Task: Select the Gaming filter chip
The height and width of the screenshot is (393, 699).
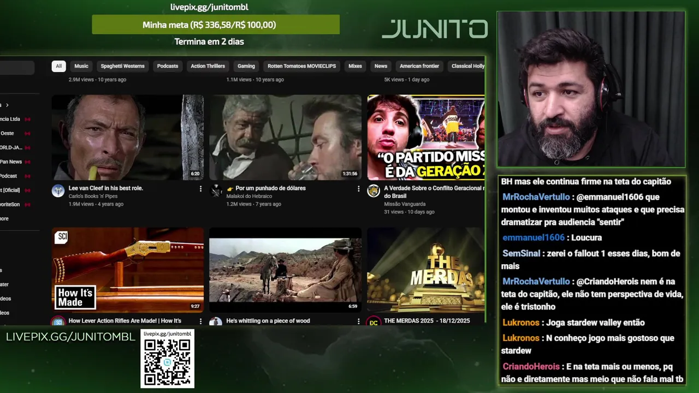Action: (246, 66)
